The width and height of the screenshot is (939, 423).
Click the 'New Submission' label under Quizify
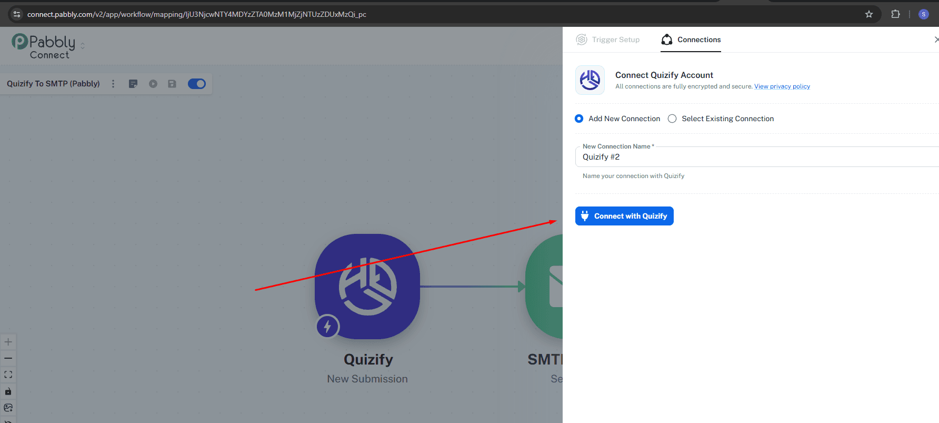pyautogui.click(x=367, y=379)
